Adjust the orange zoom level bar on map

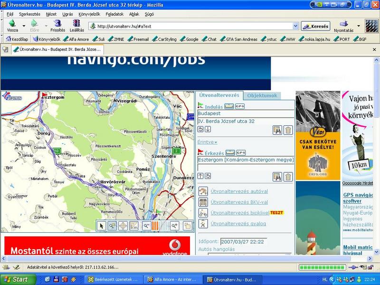(155, 226)
